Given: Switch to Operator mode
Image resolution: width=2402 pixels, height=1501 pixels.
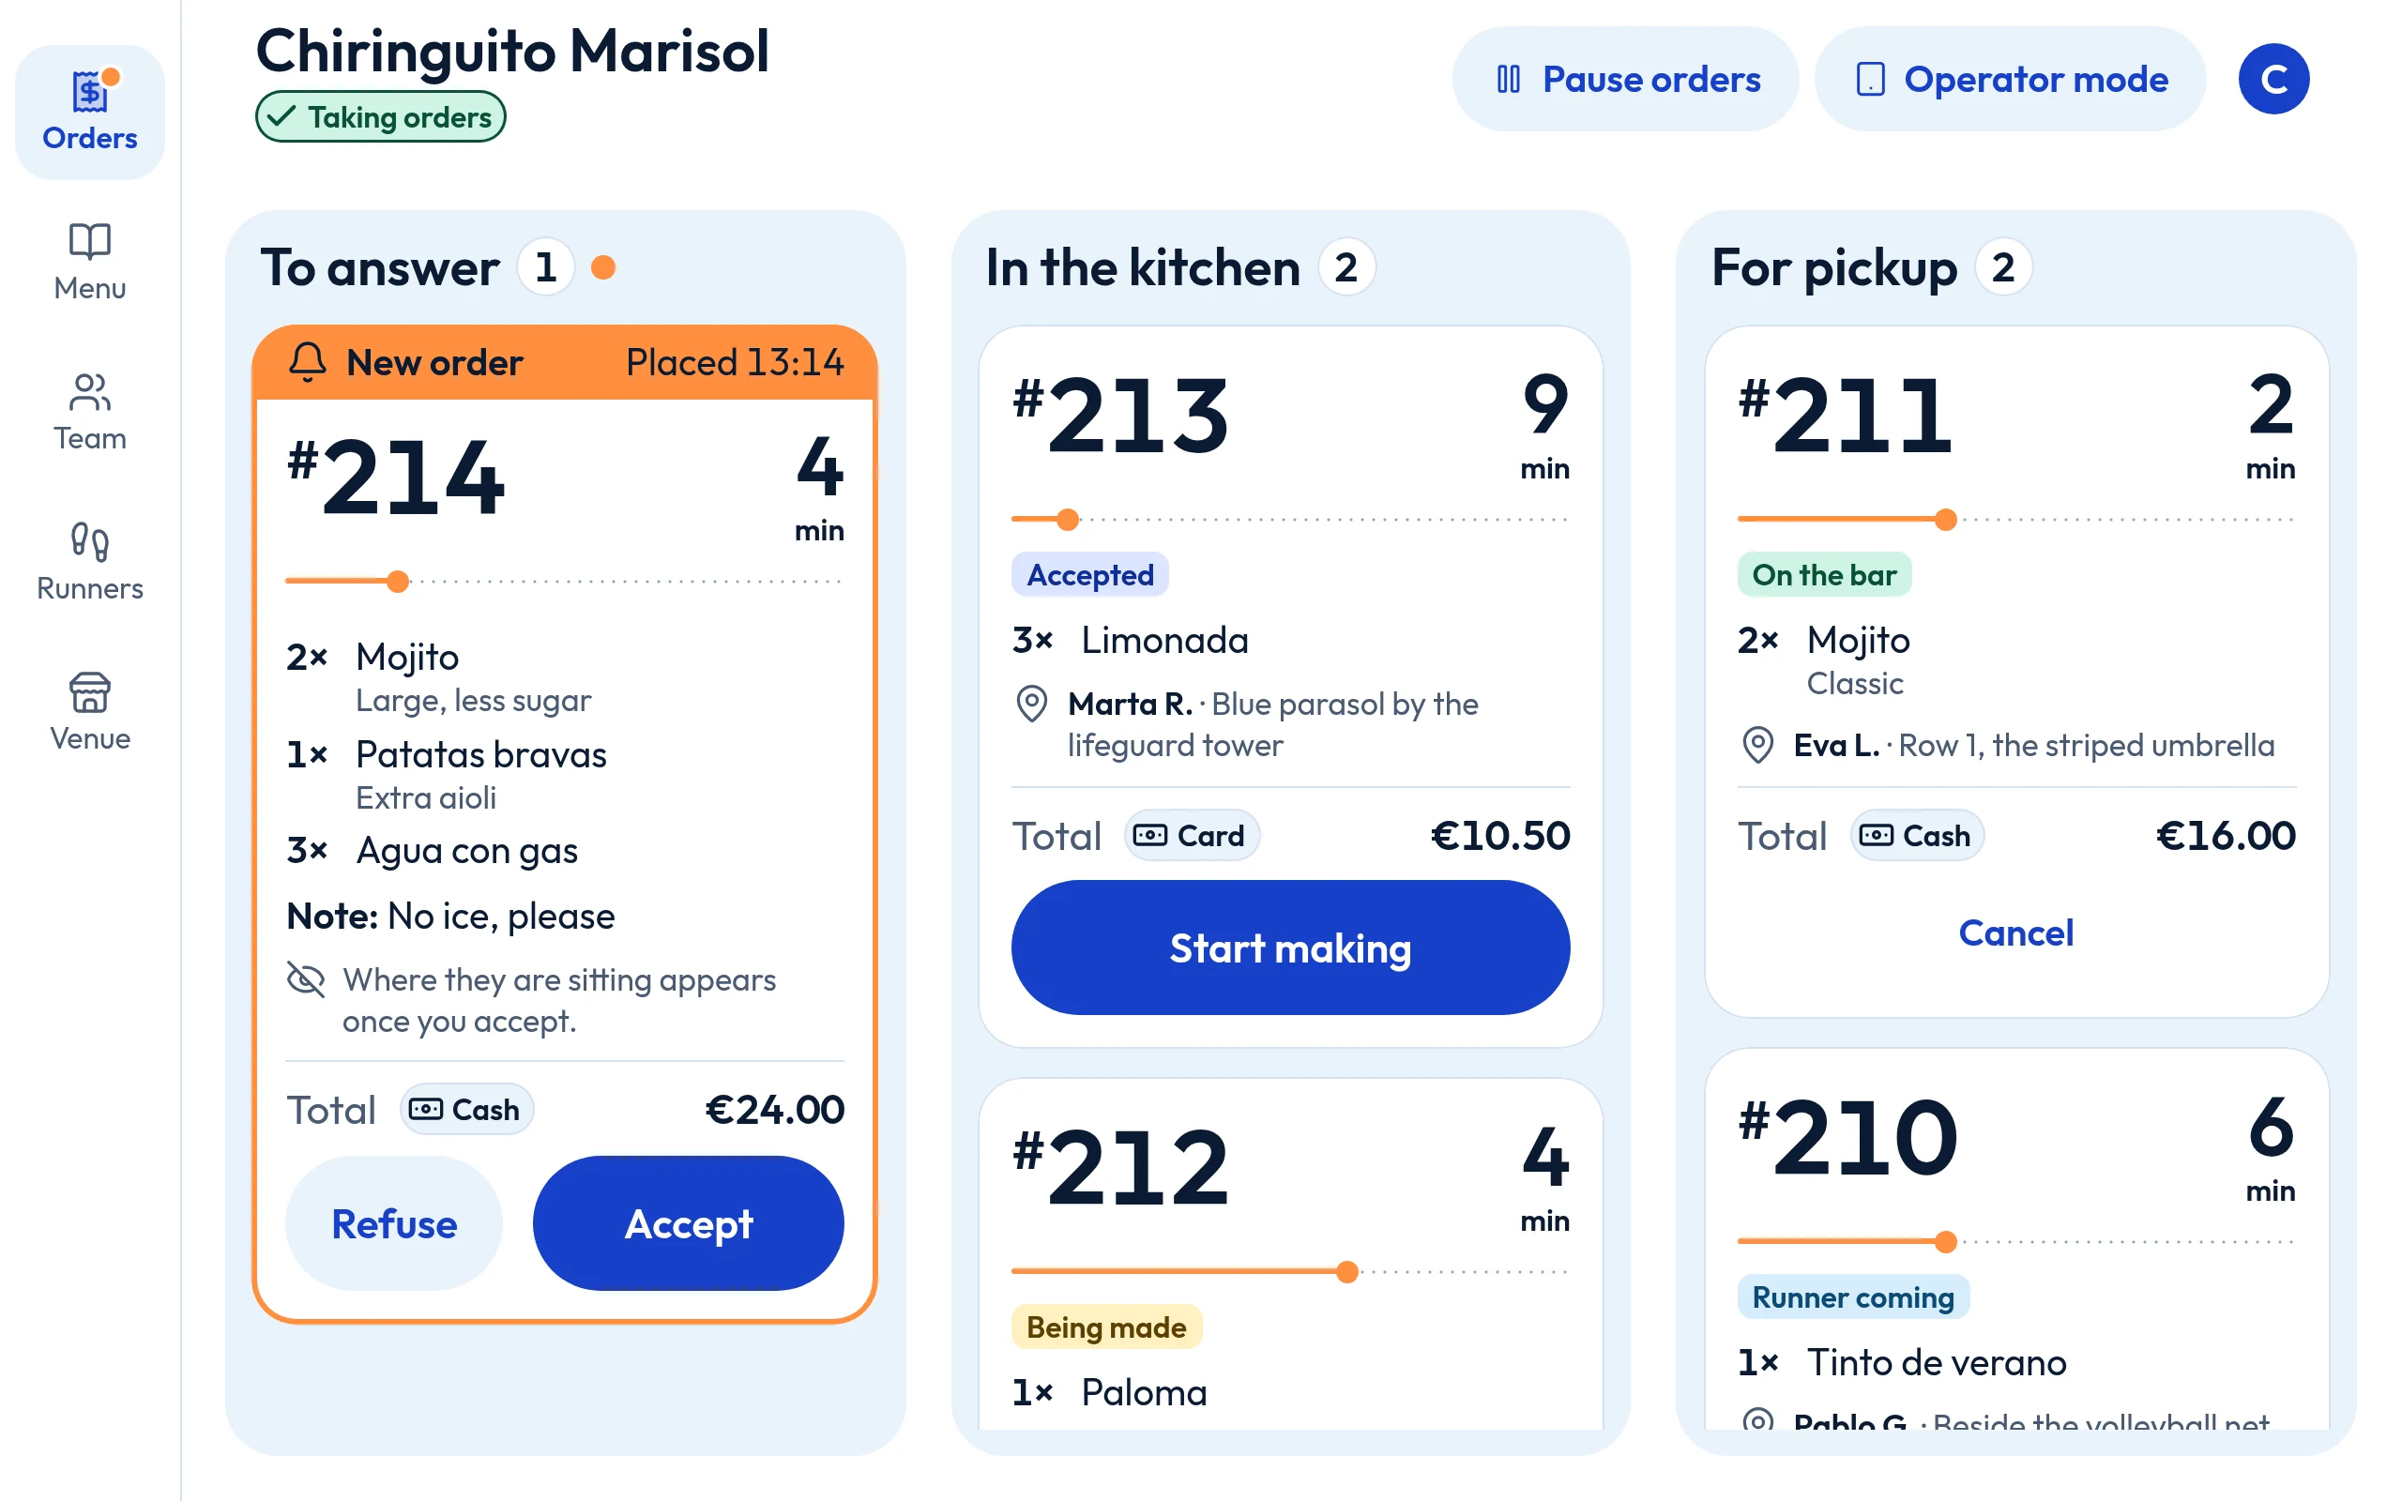Looking at the screenshot, I should (x=2010, y=79).
